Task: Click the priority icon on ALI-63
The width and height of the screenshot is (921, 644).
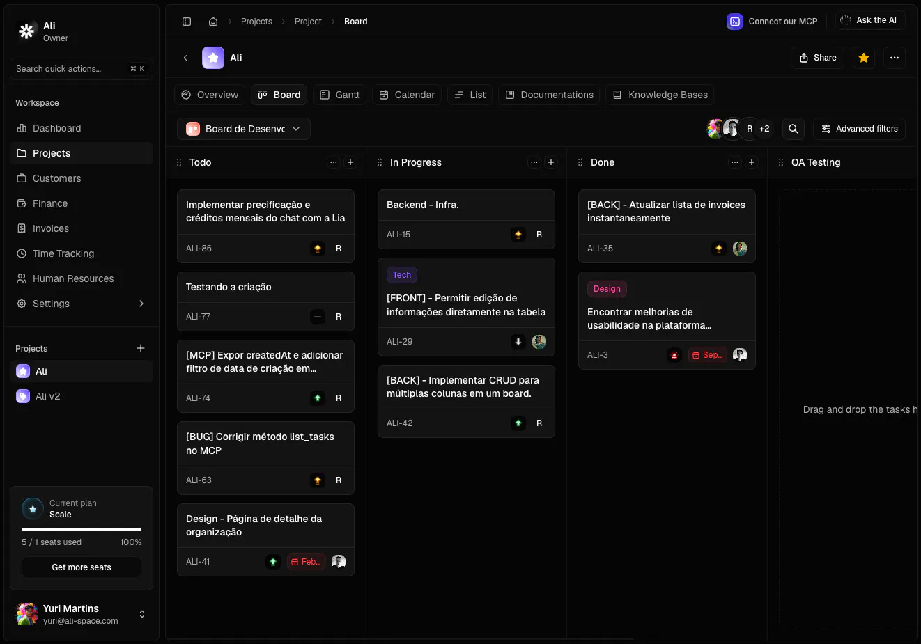Action: click(x=318, y=480)
